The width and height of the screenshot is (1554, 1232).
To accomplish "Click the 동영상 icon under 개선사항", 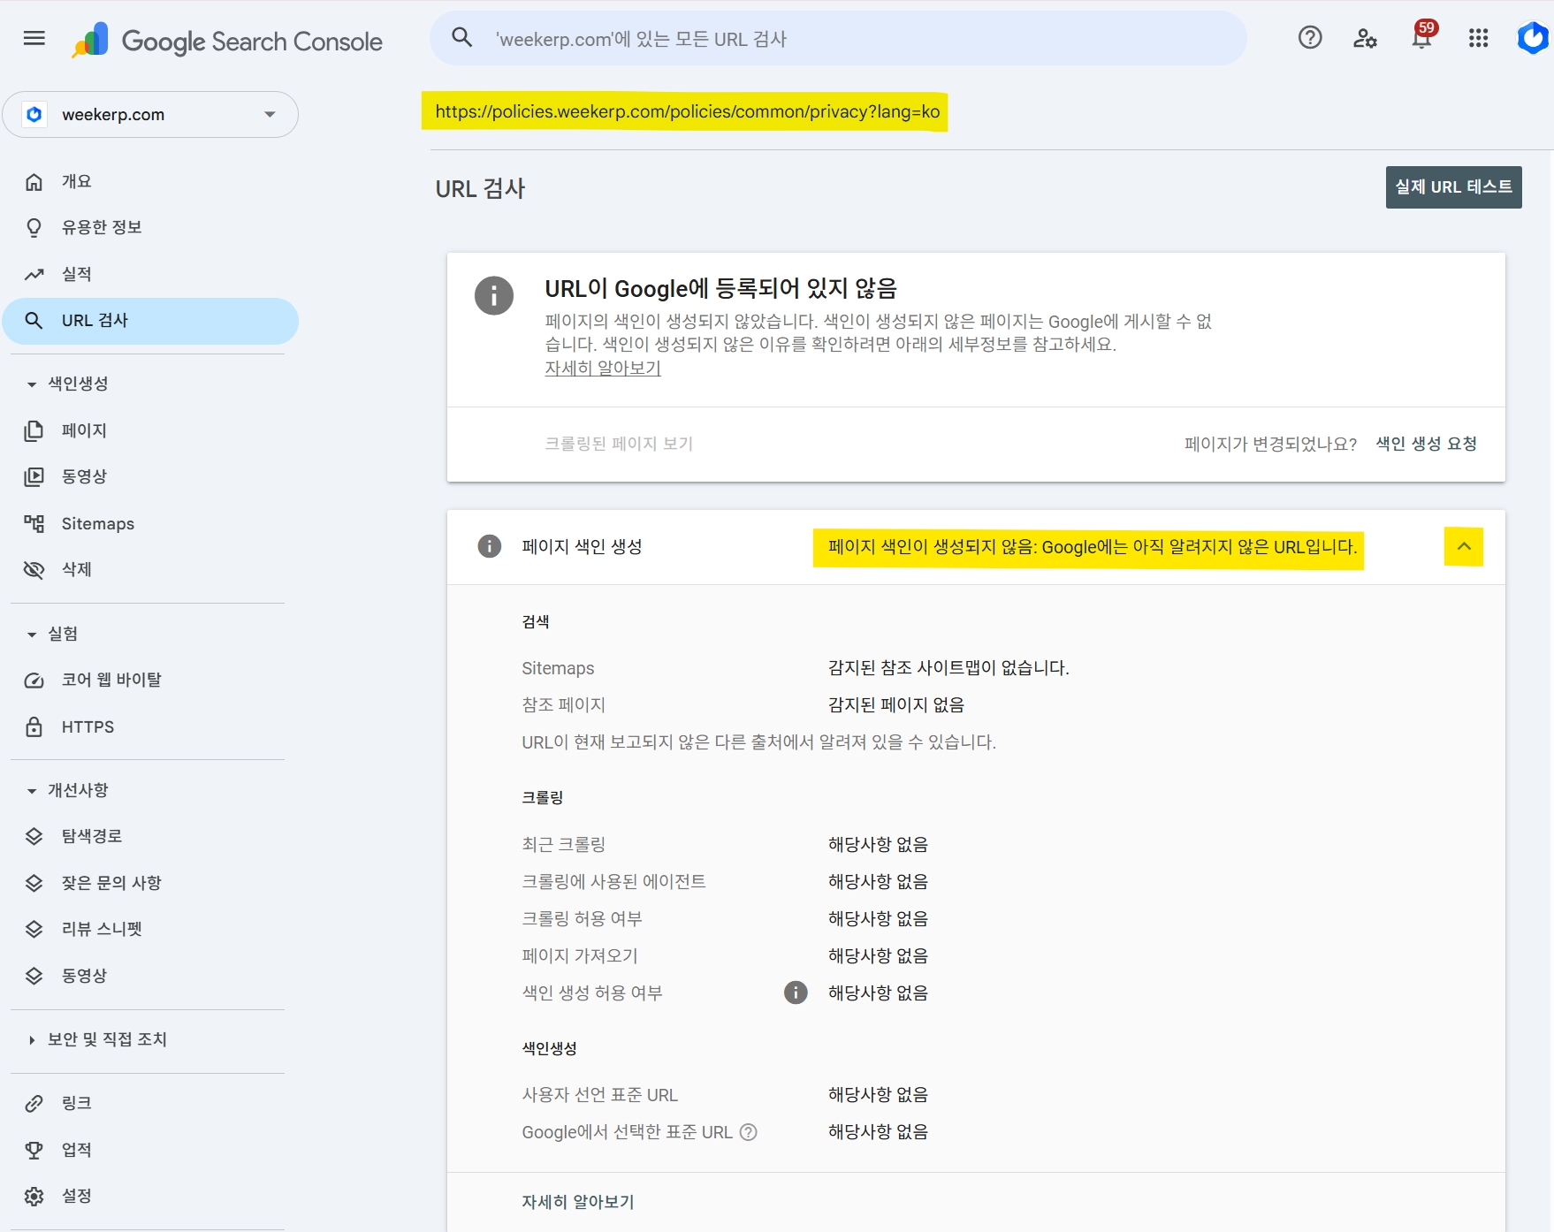I will click(34, 976).
